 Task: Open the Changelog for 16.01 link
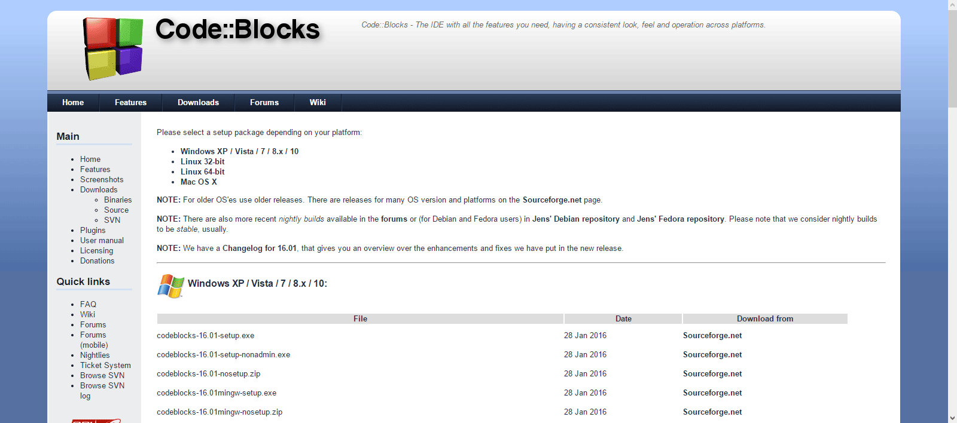pyautogui.click(x=260, y=248)
